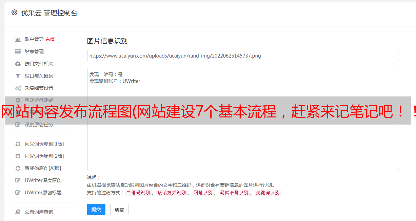Click the 联系方式识别 filter tag
The height and width of the screenshot is (221, 416).
coord(172,193)
